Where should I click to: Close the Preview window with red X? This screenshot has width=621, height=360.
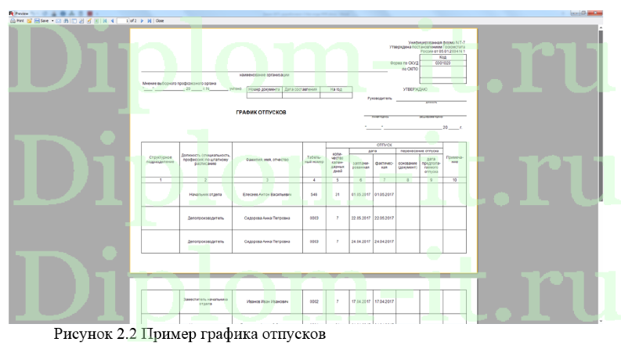point(595,13)
